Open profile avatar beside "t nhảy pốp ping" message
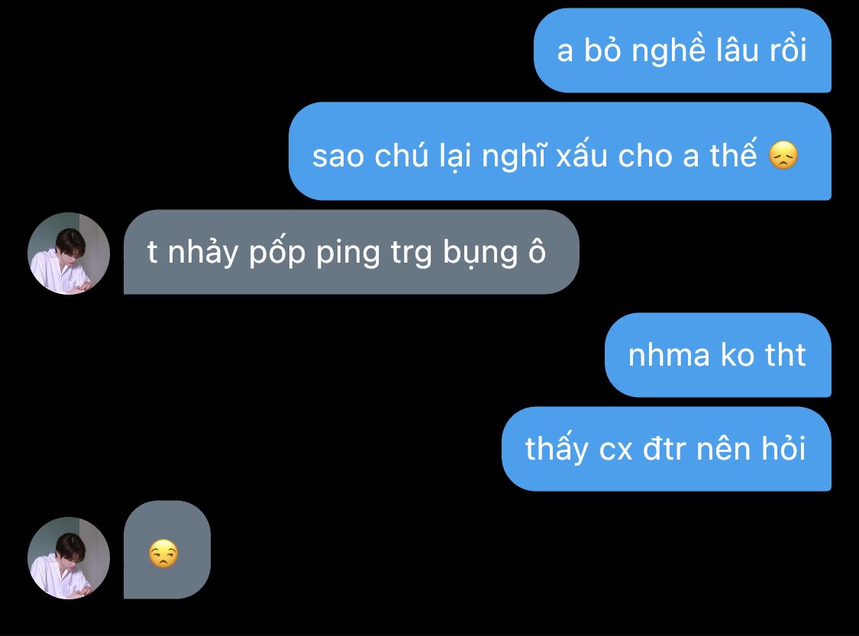 [x=69, y=253]
